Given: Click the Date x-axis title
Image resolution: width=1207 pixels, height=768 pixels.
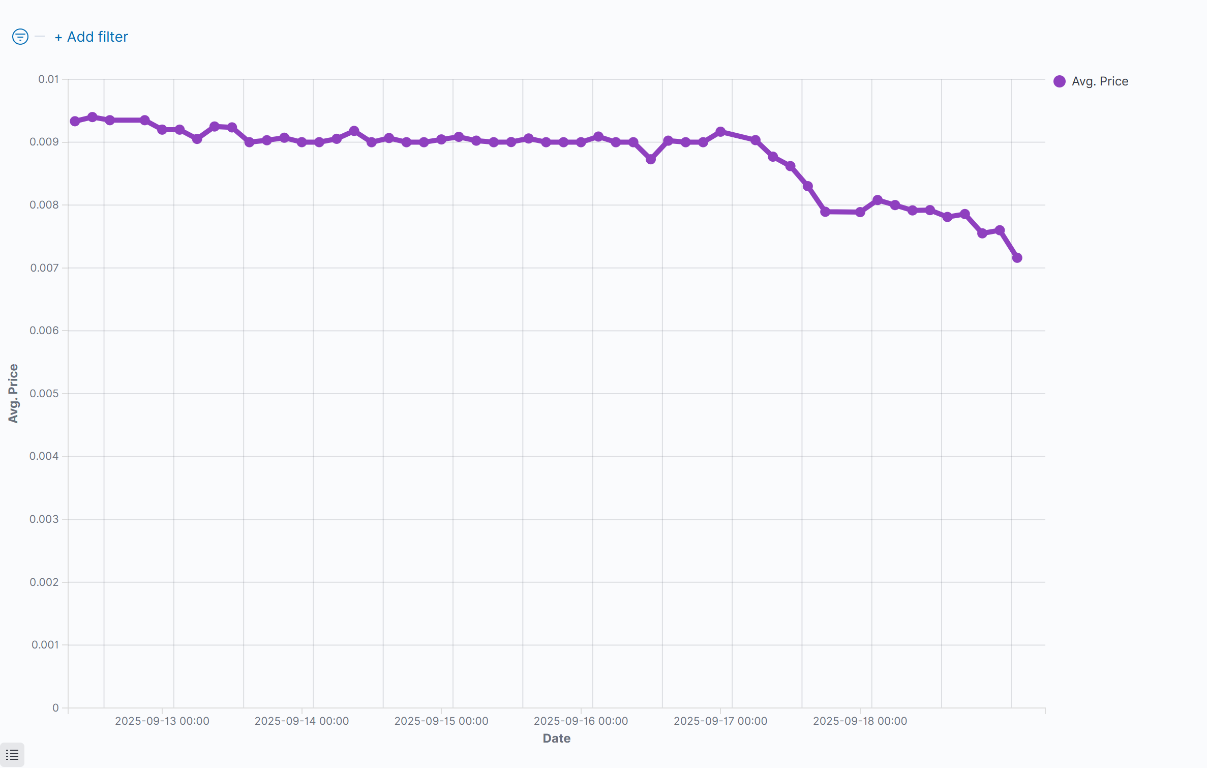Looking at the screenshot, I should coord(556,739).
